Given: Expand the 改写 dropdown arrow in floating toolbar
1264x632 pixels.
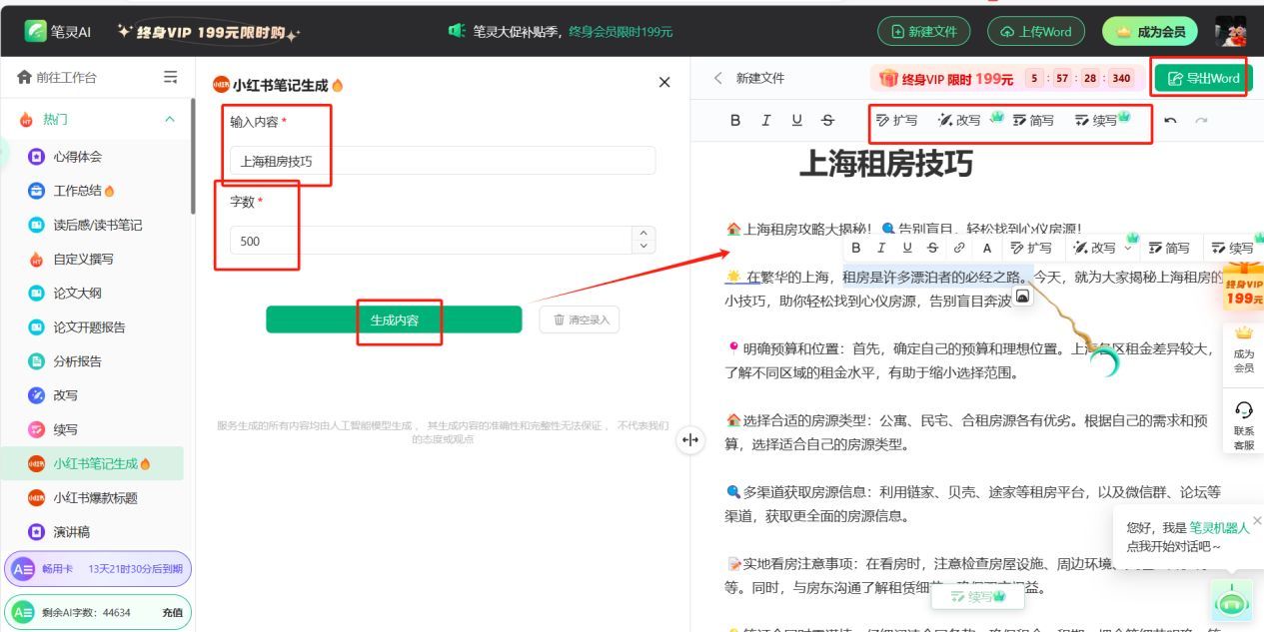Looking at the screenshot, I should pos(1129,247).
